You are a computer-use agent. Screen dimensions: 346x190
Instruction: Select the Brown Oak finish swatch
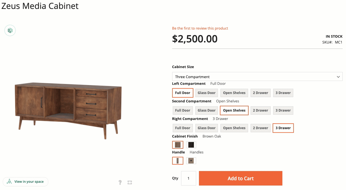click(x=177, y=145)
